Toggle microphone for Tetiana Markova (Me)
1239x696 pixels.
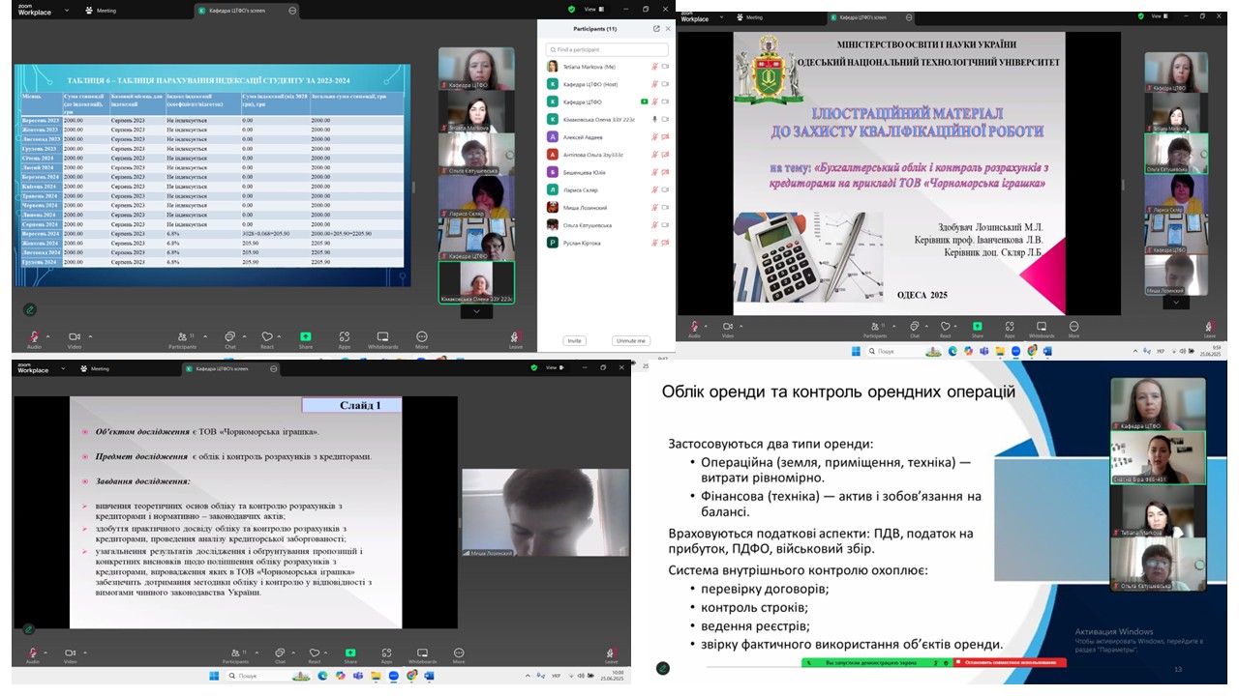[654, 66]
